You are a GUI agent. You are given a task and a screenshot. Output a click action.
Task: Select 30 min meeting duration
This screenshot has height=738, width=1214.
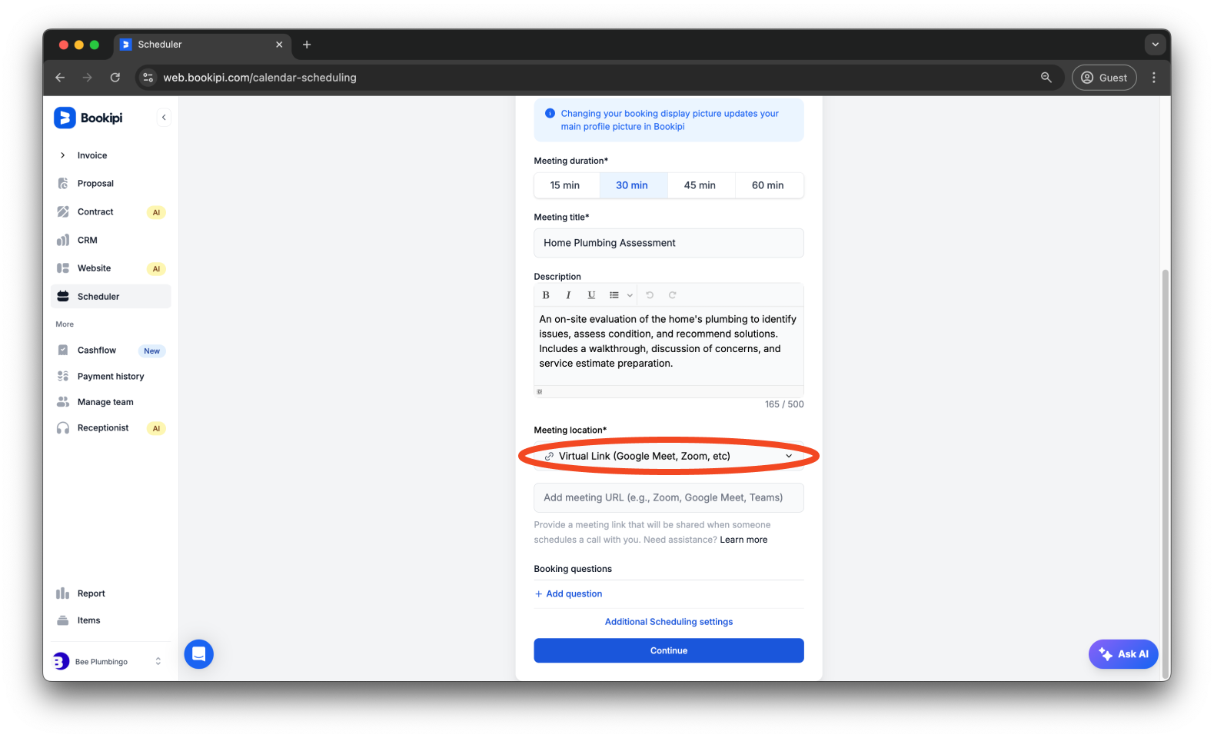click(632, 185)
